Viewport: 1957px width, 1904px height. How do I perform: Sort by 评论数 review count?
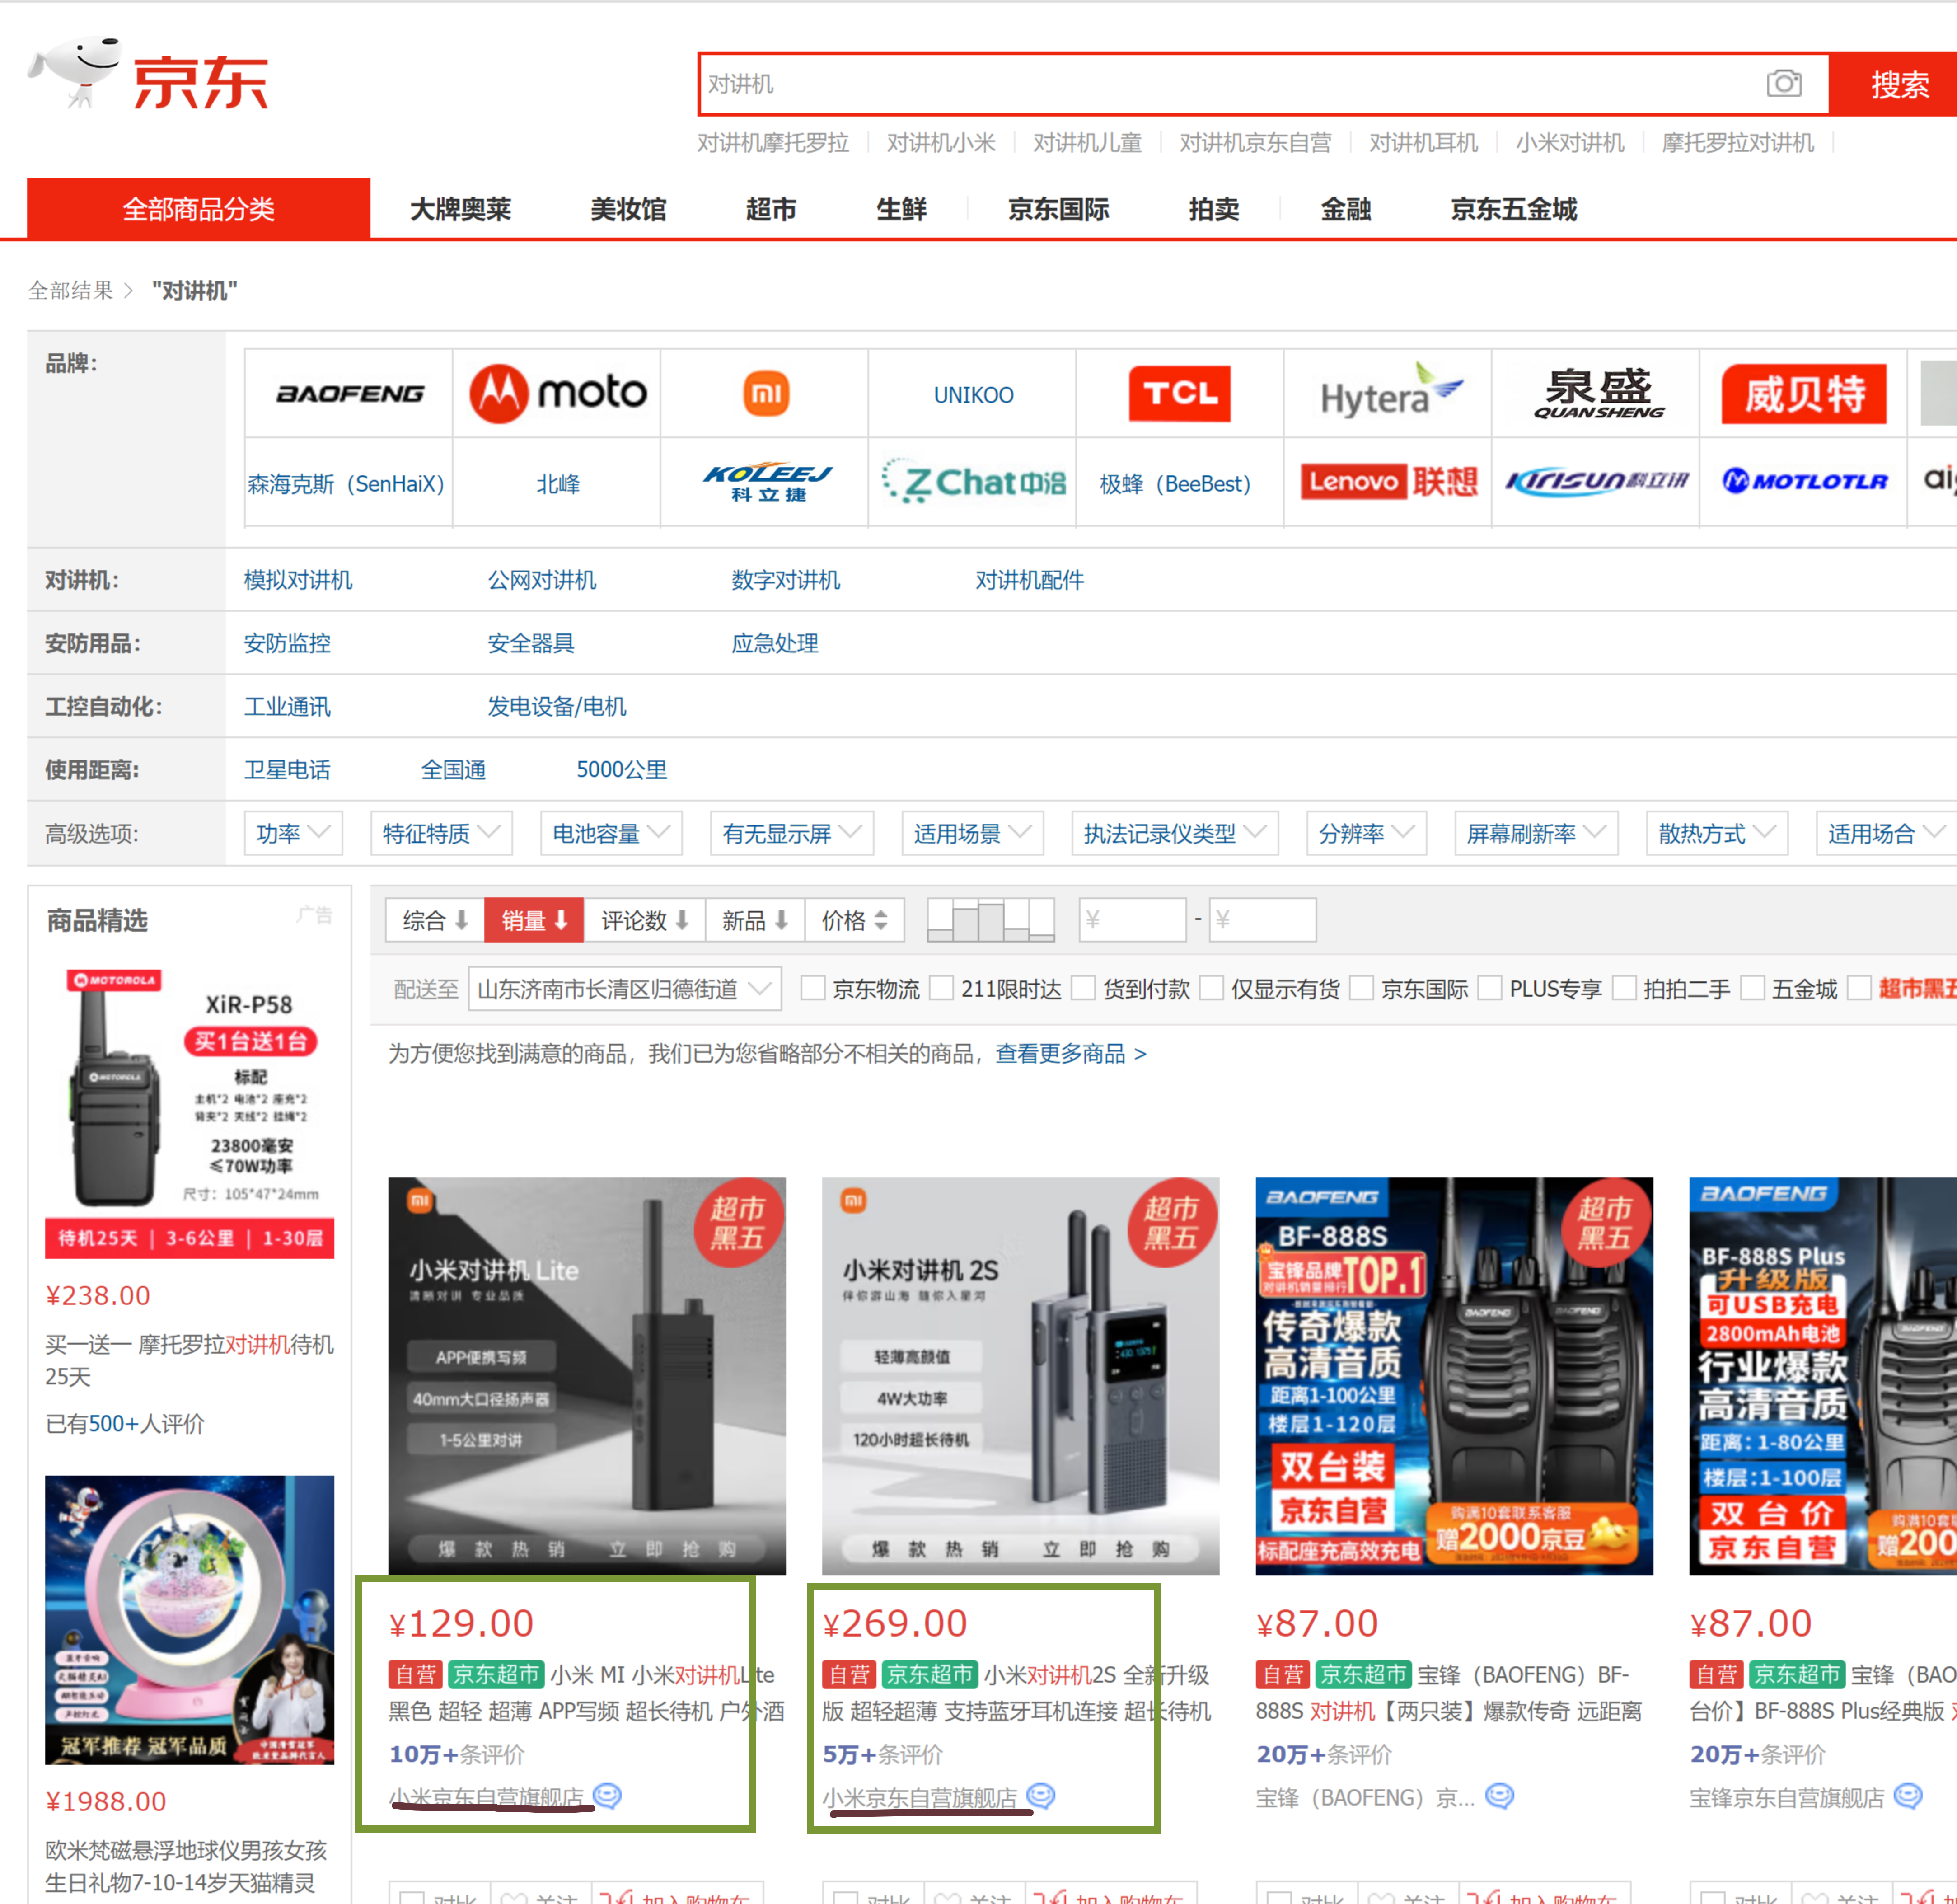tap(644, 920)
